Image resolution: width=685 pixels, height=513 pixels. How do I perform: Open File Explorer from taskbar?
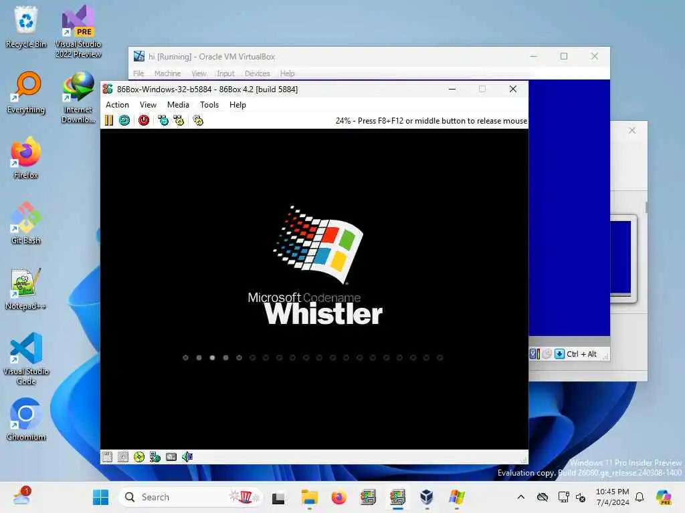coord(309,497)
